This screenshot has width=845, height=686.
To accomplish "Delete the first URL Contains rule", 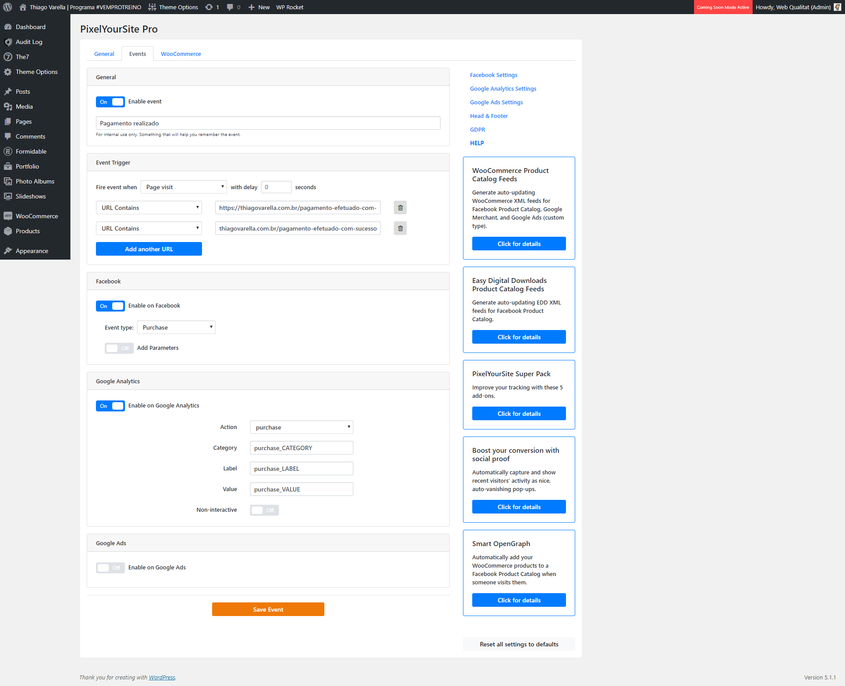I will (400, 208).
